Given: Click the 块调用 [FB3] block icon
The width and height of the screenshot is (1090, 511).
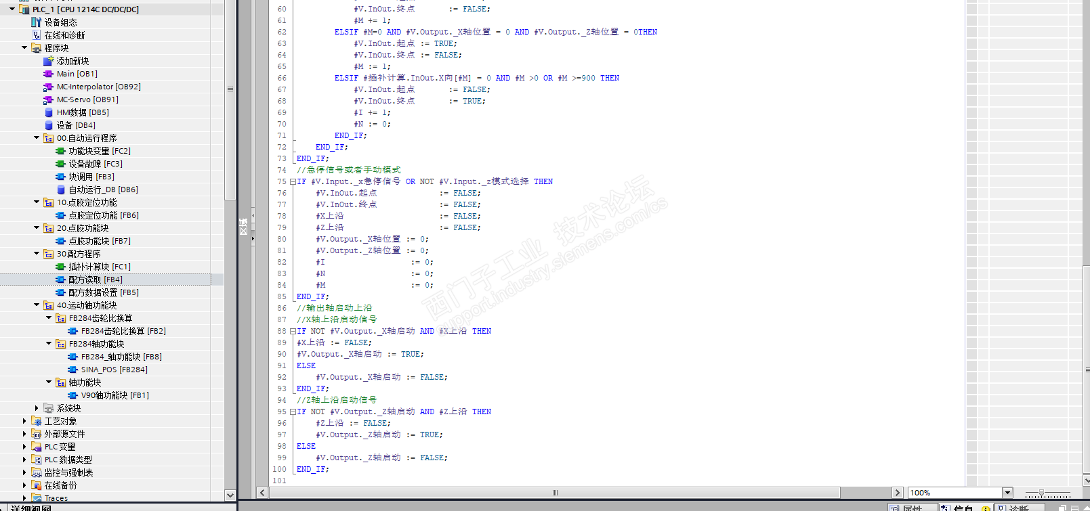Looking at the screenshot, I should tap(61, 177).
